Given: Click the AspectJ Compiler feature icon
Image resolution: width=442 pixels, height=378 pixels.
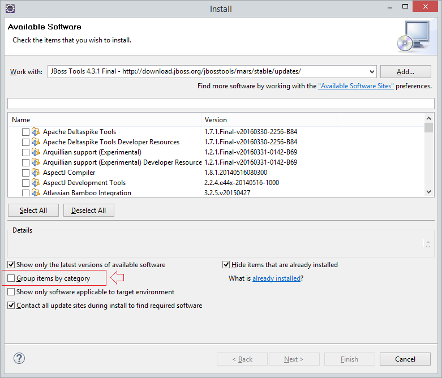Looking at the screenshot, I should click(x=36, y=172).
